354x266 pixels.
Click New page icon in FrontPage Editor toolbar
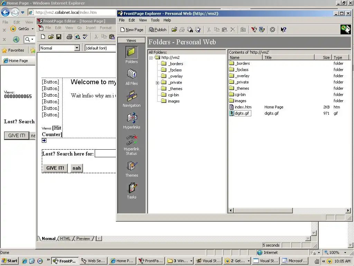(x=43, y=37)
